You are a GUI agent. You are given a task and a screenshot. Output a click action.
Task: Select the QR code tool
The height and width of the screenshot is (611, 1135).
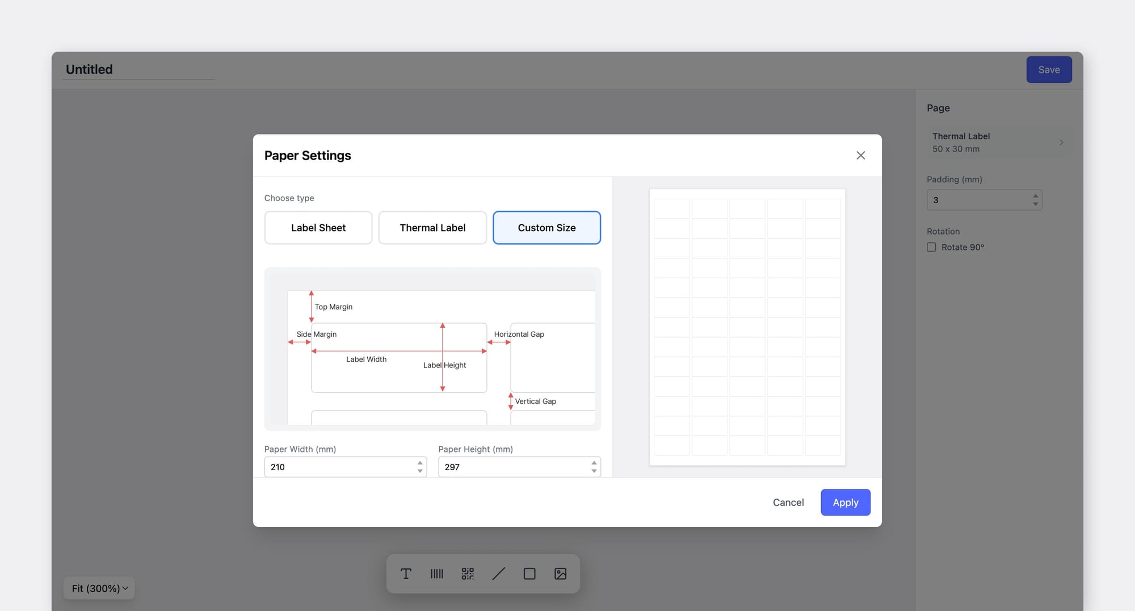click(x=468, y=574)
